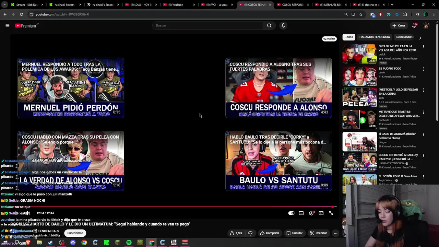Open el CASO DE AGUARÁ video title
The height and width of the screenshot is (247, 439).
398,136
